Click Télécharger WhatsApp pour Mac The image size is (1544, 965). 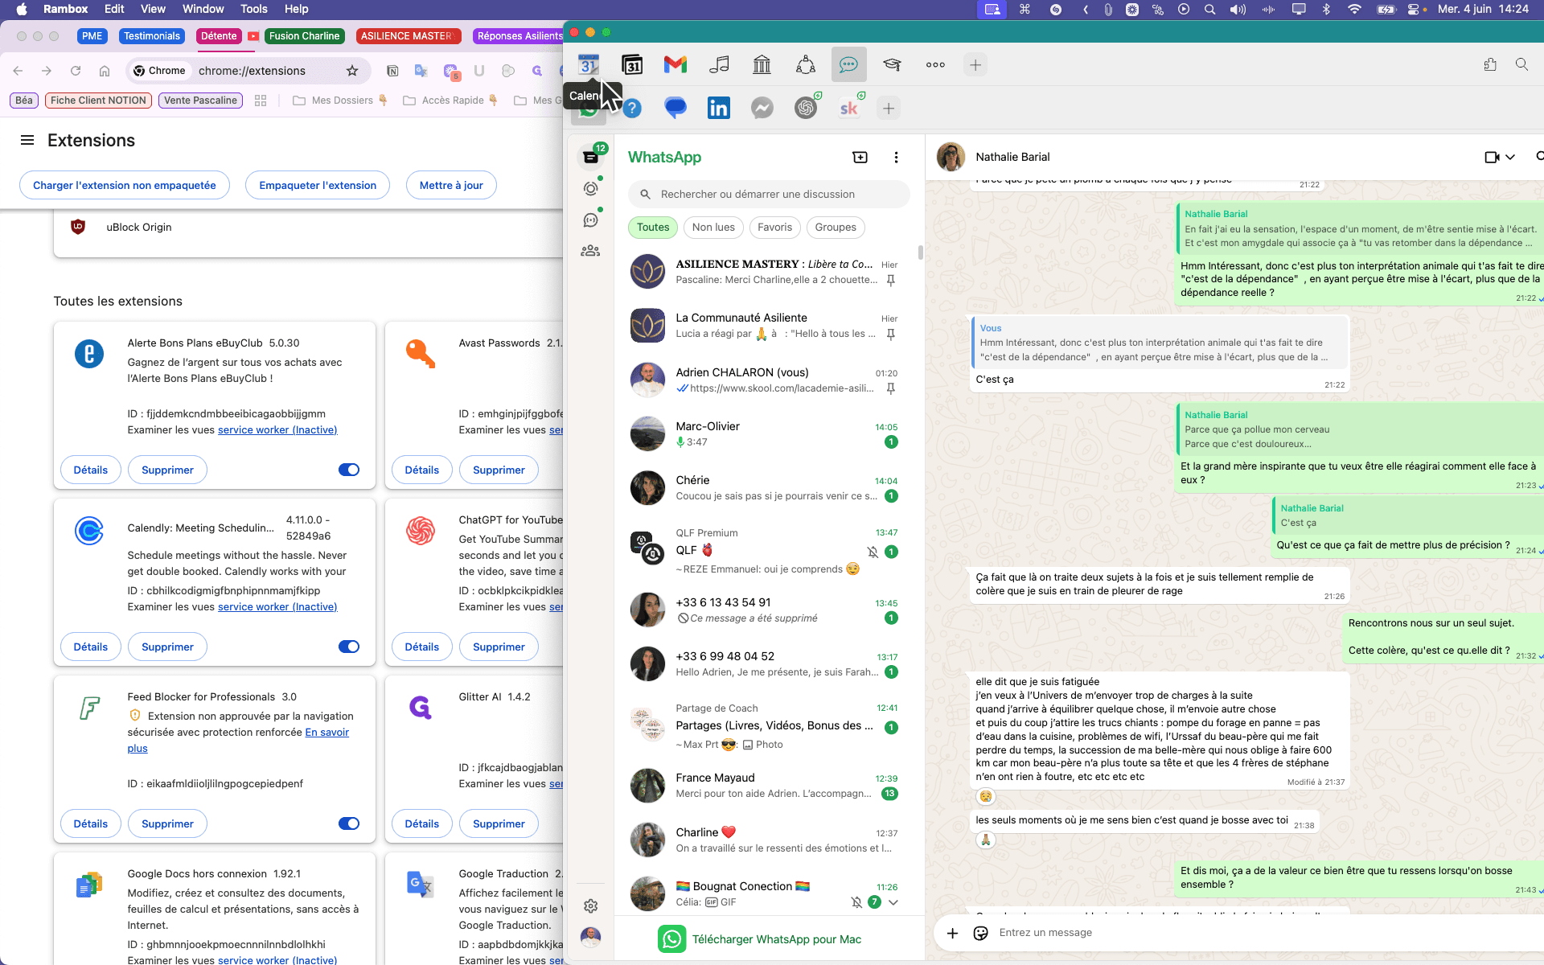pos(760,939)
